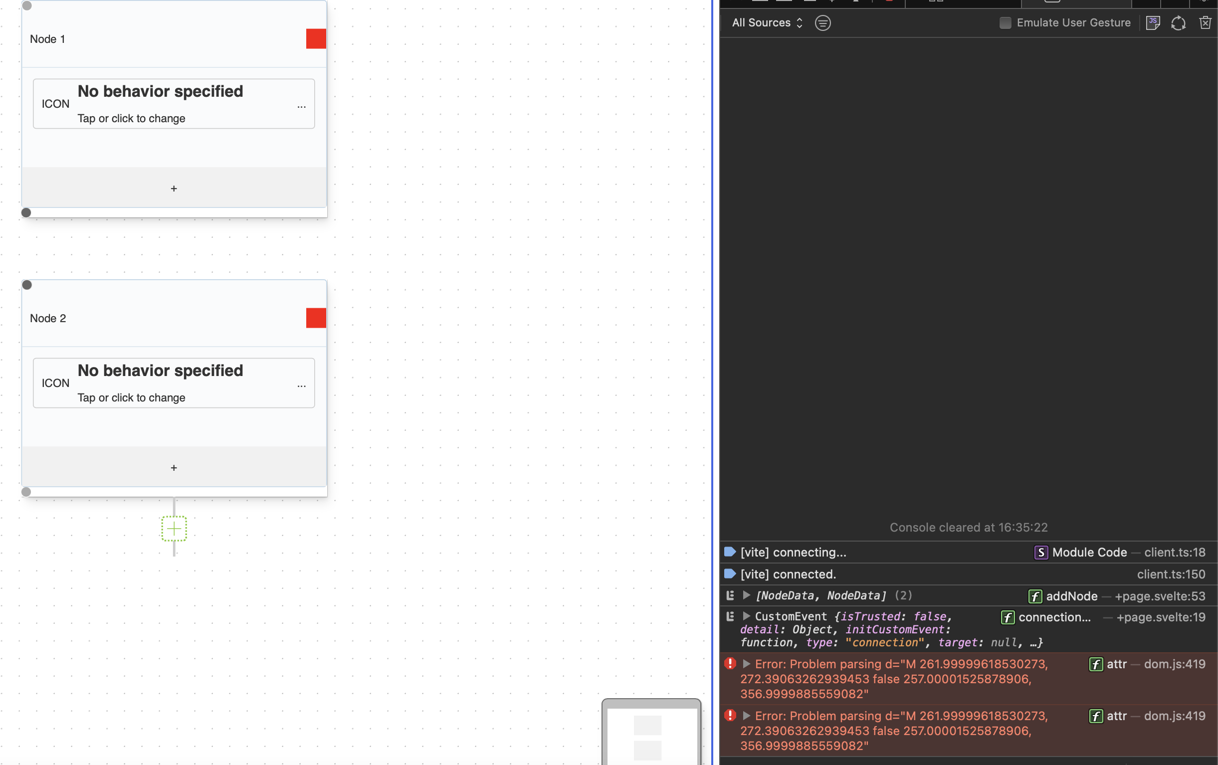Image resolution: width=1218 pixels, height=765 pixels.
Task: Expand the CustomEvent console entry
Action: [746, 616]
